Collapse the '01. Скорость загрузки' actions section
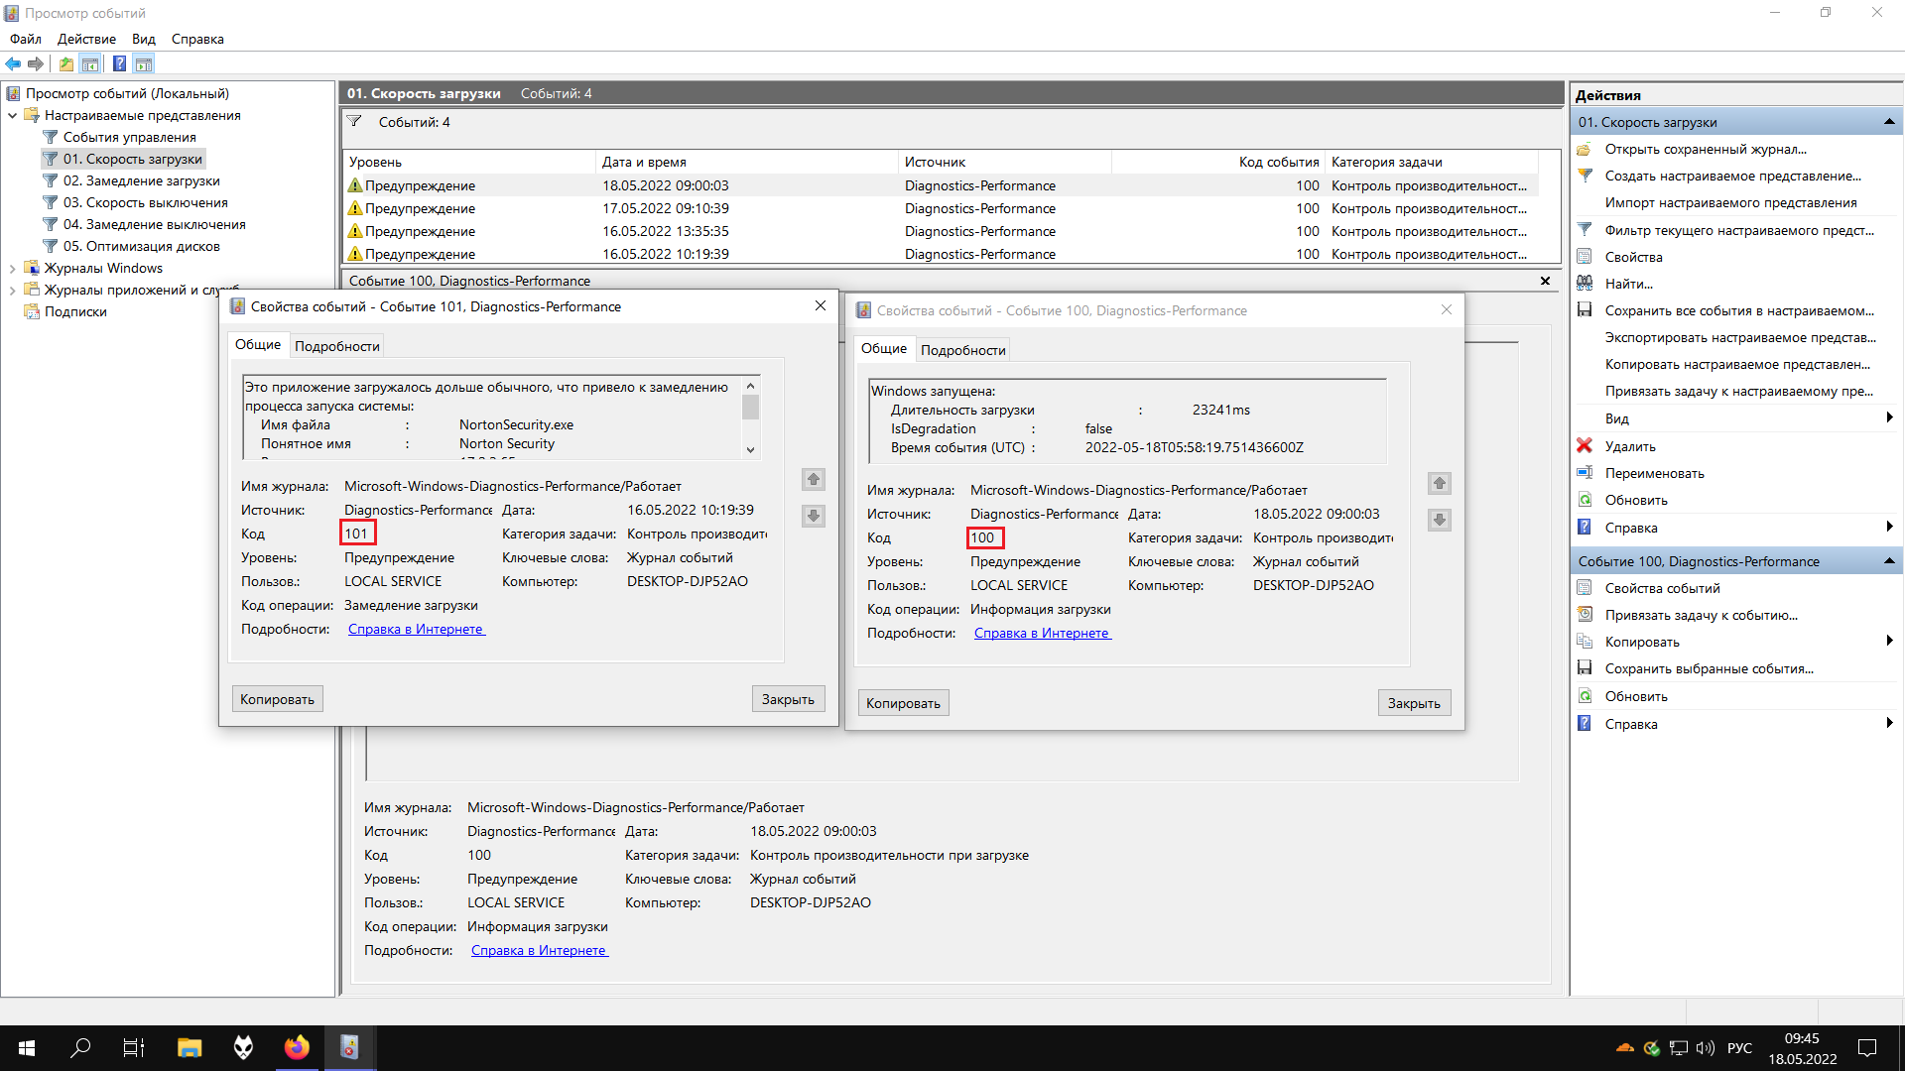 pos(1889,122)
